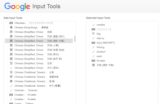Click the 双 icon in Selected Input Tools

coord(93,65)
